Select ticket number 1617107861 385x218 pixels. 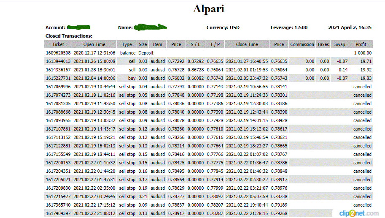tap(58, 129)
